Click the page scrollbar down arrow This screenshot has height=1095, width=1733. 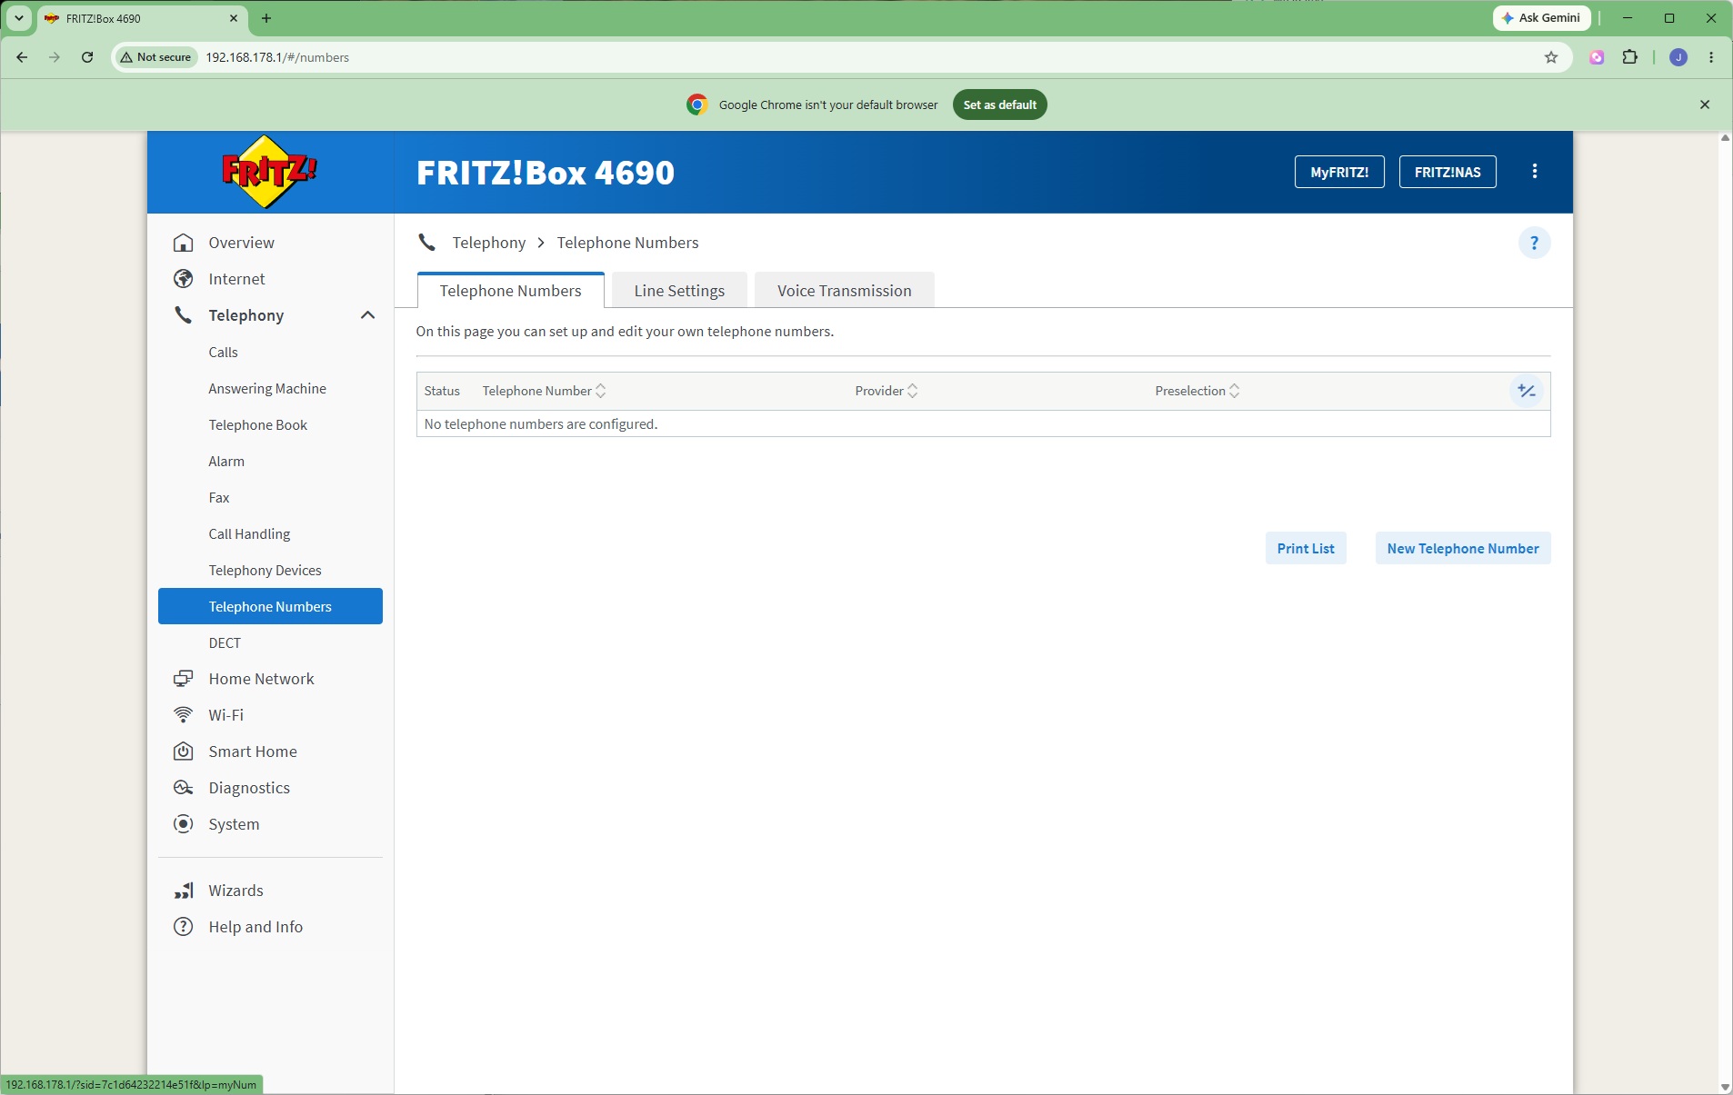[x=1725, y=1087]
